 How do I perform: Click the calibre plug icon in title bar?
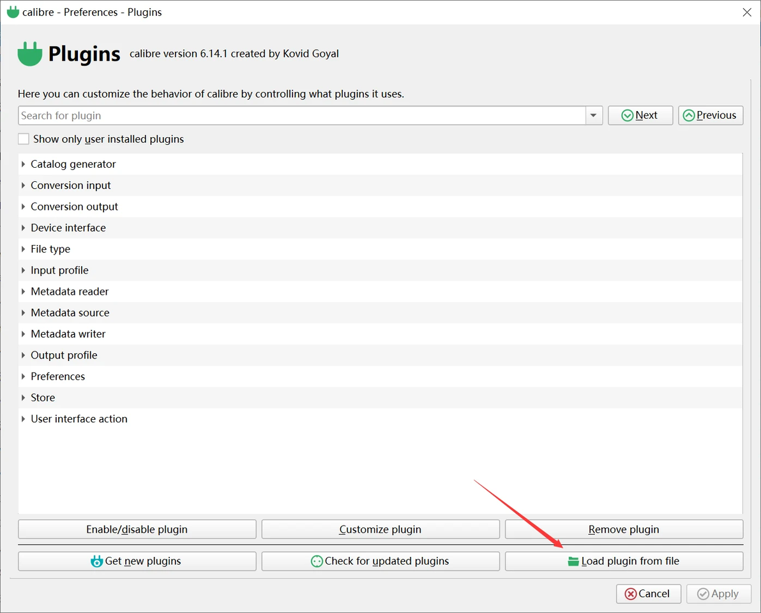tap(13, 11)
